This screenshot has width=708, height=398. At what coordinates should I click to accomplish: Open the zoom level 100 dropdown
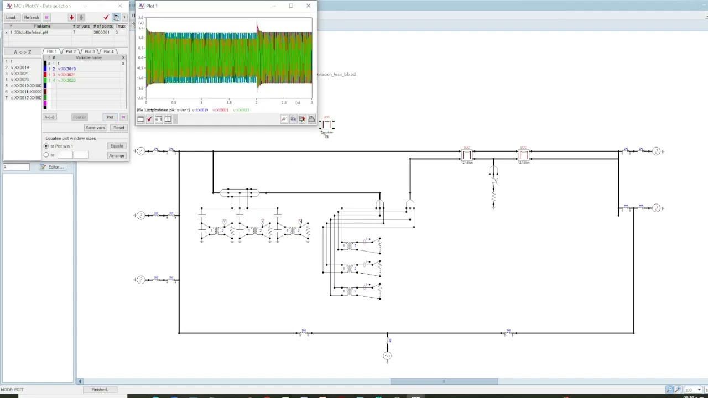[699, 390]
